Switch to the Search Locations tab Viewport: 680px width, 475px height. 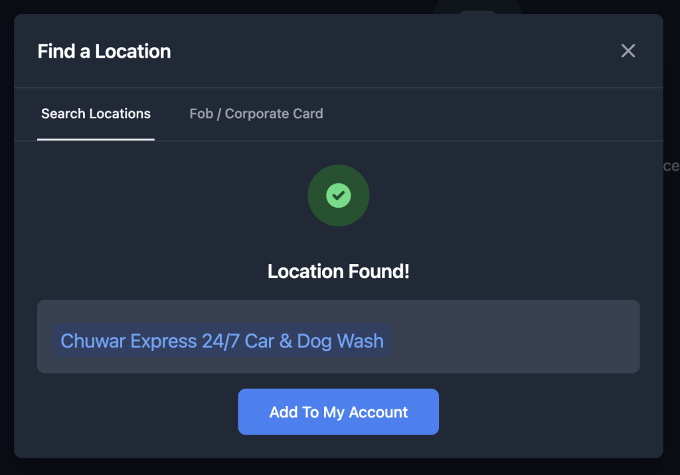coord(96,113)
